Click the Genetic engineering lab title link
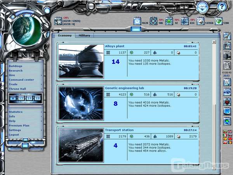Image resolution: width=233 pixels, height=175 pixels. pos(125,88)
